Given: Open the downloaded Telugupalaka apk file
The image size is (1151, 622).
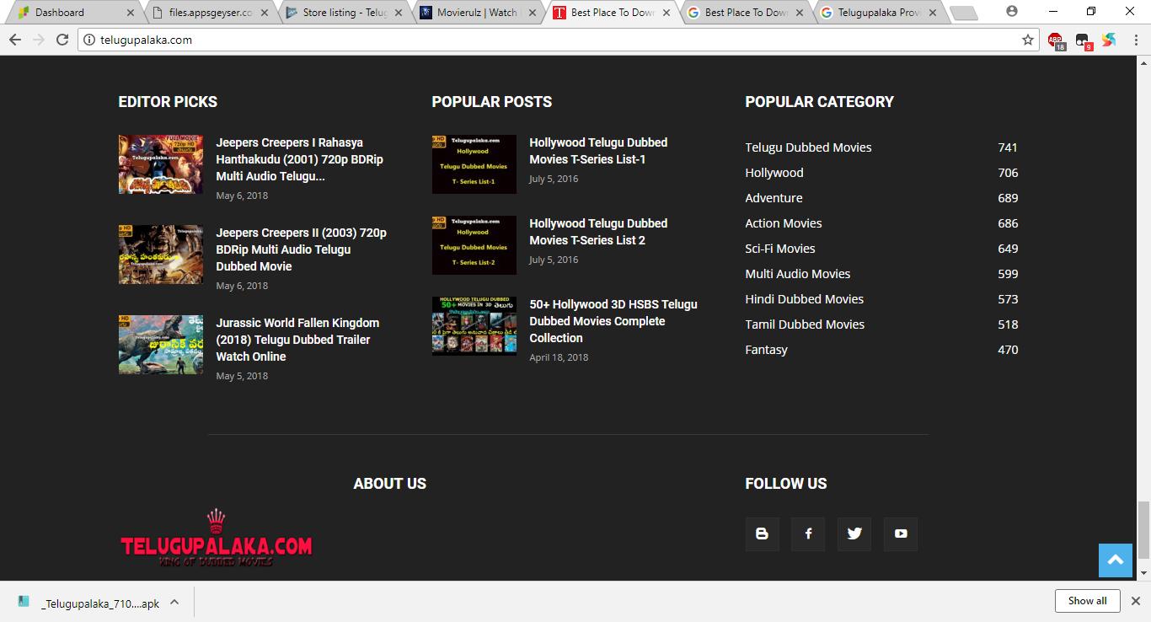Looking at the screenshot, I should click(x=100, y=603).
